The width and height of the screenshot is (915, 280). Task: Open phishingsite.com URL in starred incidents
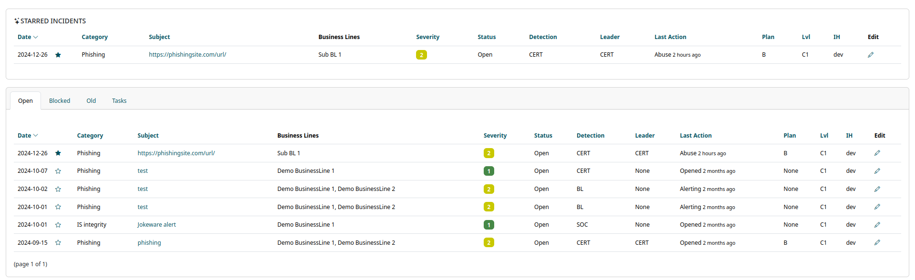coord(187,55)
